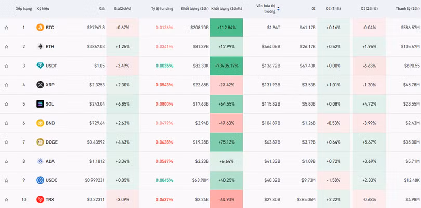The height and width of the screenshot is (208, 421).
Task: Sort by Khối lượng (24h) column header
Action: coord(195,9)
